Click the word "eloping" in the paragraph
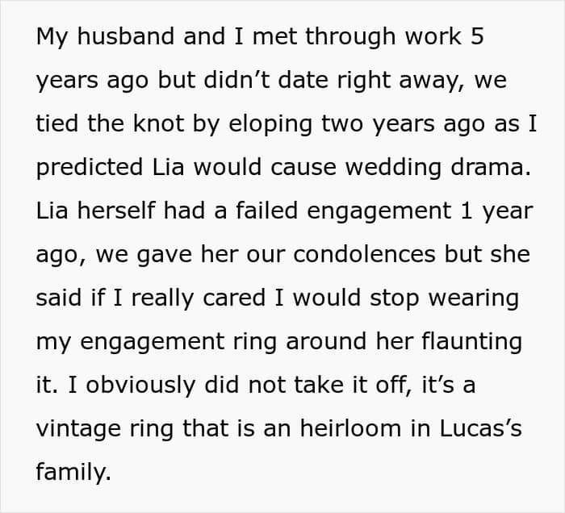565x513 pixels. pyautogui.click(x=270, y=125)
